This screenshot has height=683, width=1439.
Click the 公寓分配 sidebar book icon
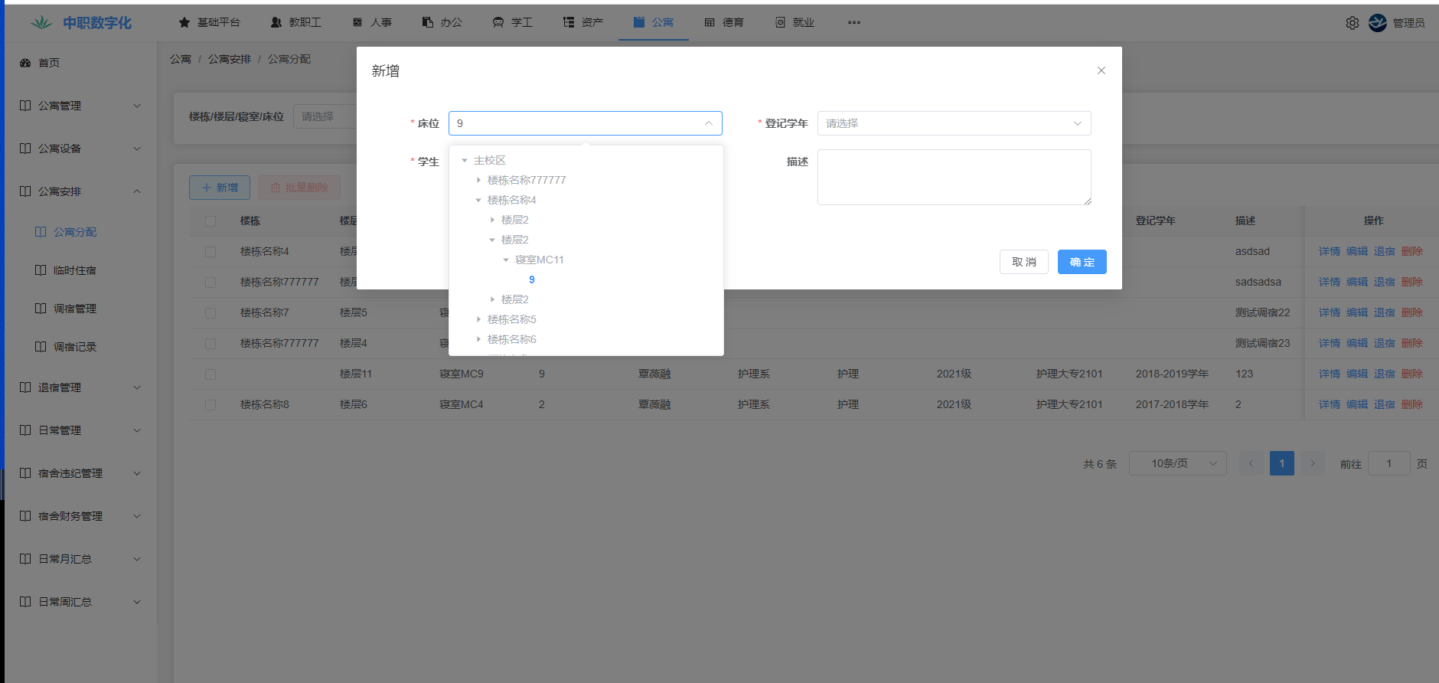(41, 232)
